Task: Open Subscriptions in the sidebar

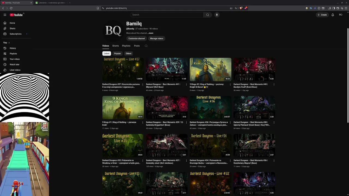Action: (16, 34)
